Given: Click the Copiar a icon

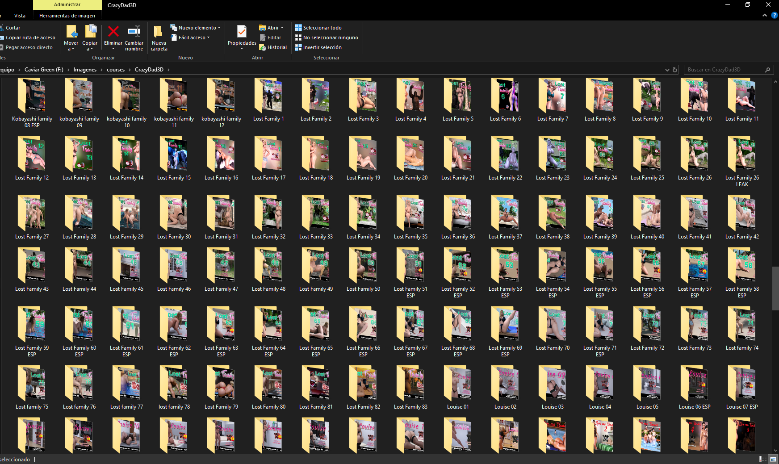Looking at the screenshot, I should click(90, 32).
